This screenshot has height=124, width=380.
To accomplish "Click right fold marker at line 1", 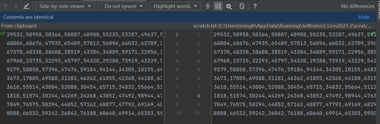I will (x=212, y=35).
